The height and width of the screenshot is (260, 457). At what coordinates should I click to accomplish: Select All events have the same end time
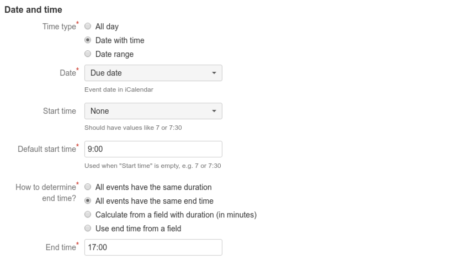(x=88, y=201)
